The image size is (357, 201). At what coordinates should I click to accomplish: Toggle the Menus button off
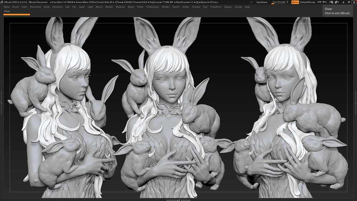pos(295,2)
